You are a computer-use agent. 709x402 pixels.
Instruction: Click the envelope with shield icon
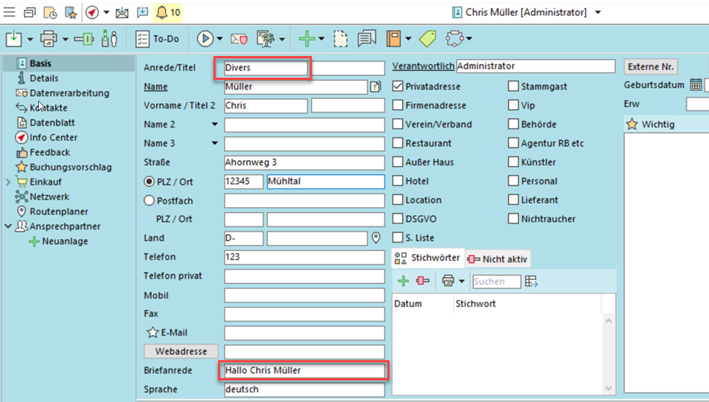coord(238,38)
